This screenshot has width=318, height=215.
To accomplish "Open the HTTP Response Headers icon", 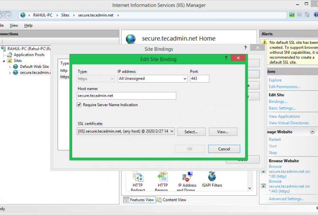I will pos(162,177).
